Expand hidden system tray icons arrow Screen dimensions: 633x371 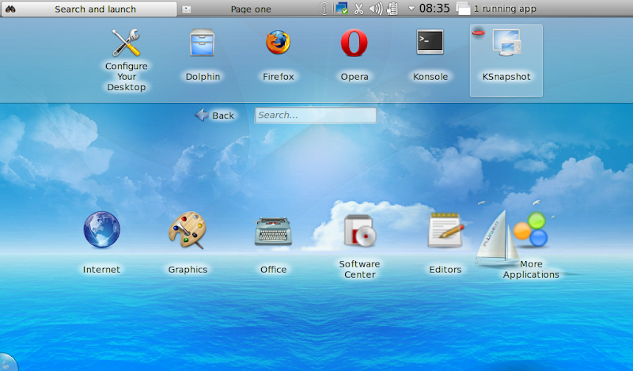point(411,9)
